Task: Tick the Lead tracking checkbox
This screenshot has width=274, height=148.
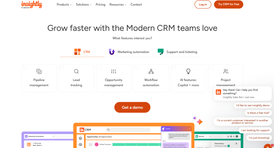Action: click(x=62, y=68)
